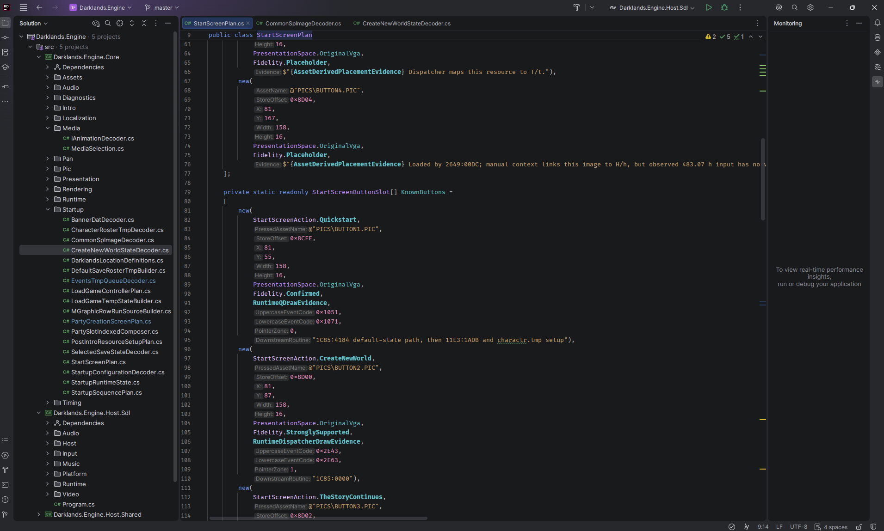884x531 pixels.
Task: Open the master branch dropdown
Action: (162, 7)
